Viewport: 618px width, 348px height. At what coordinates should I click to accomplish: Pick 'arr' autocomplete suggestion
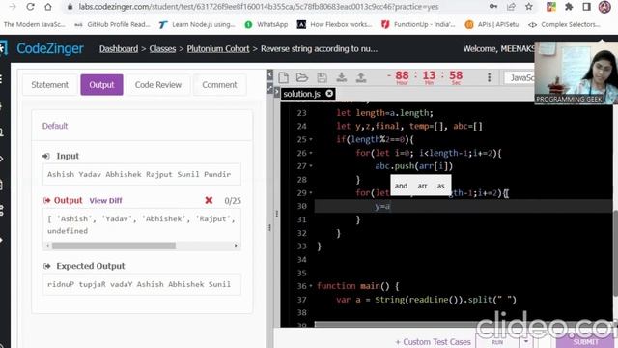(x=422, y=186)
